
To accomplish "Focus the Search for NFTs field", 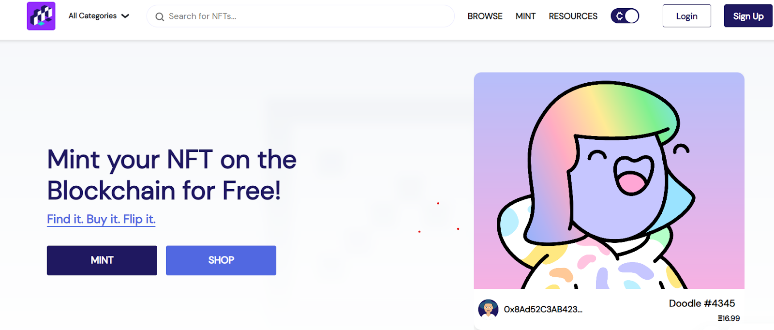I will point(300,16).
